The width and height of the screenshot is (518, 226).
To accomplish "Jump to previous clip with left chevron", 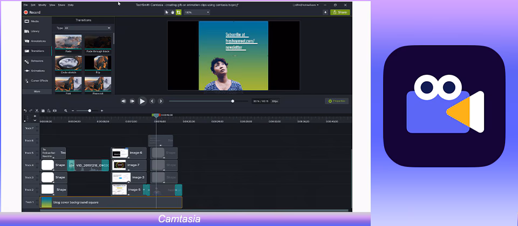I will tap(152, 101).
